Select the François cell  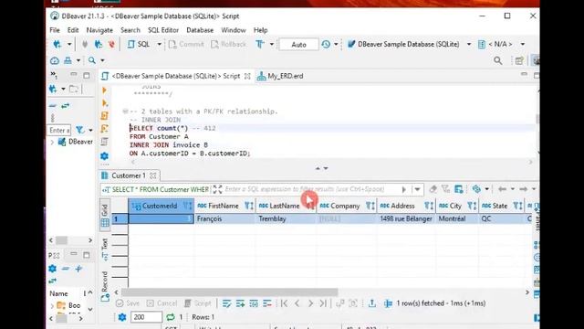pyautogui.click(x=225, y=219)
